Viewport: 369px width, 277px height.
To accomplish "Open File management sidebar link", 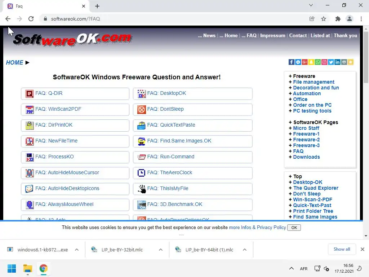I will click(x=314, y=82).
